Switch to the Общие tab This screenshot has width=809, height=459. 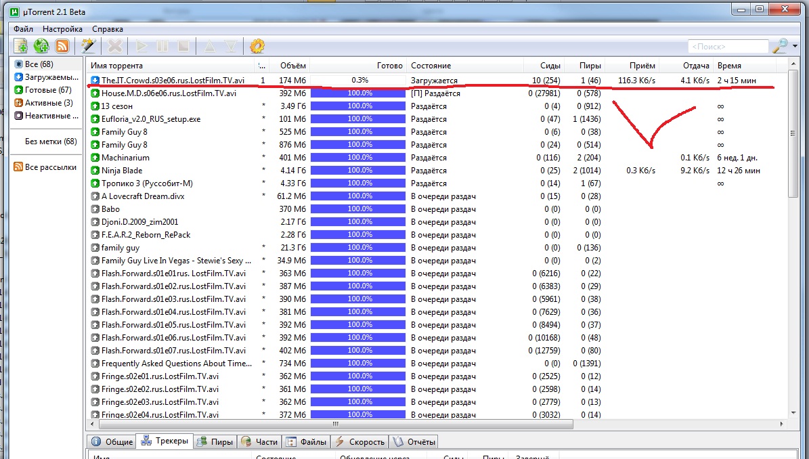(112, 442)
